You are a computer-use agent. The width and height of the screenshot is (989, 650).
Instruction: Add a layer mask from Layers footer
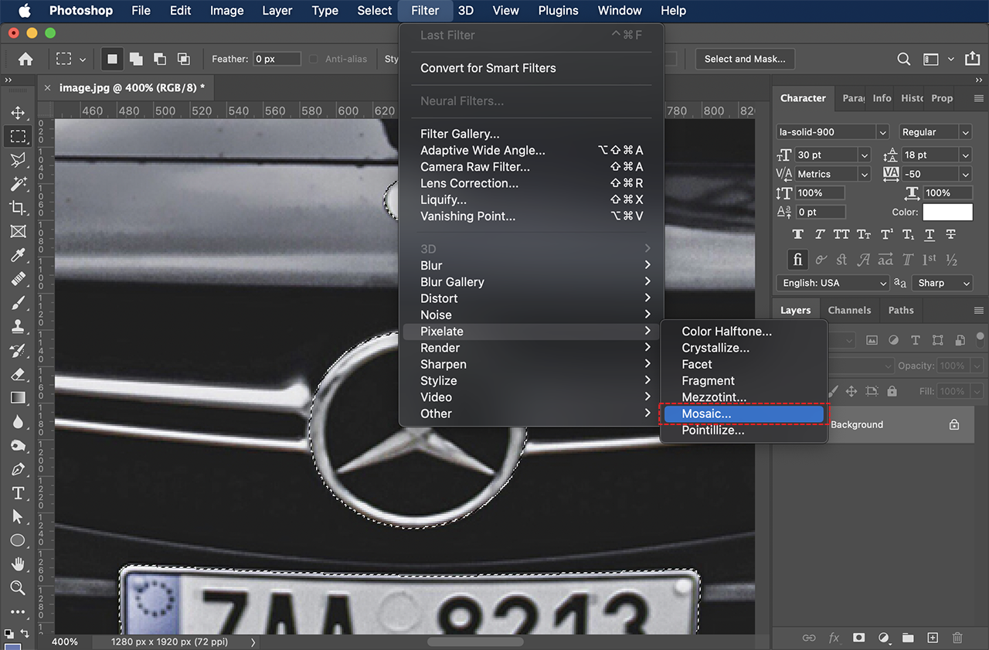tap(858, 638)
